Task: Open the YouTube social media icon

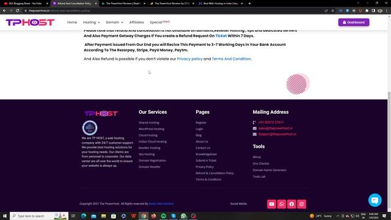Action: (x=271, y=204)
